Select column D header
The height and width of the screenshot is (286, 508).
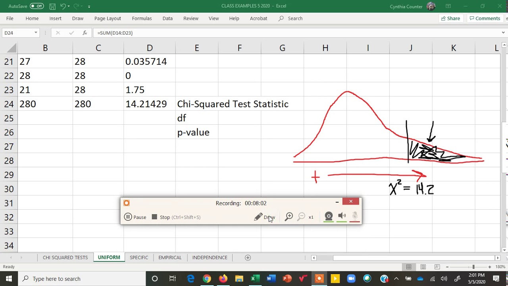click(x=149, y=48)
